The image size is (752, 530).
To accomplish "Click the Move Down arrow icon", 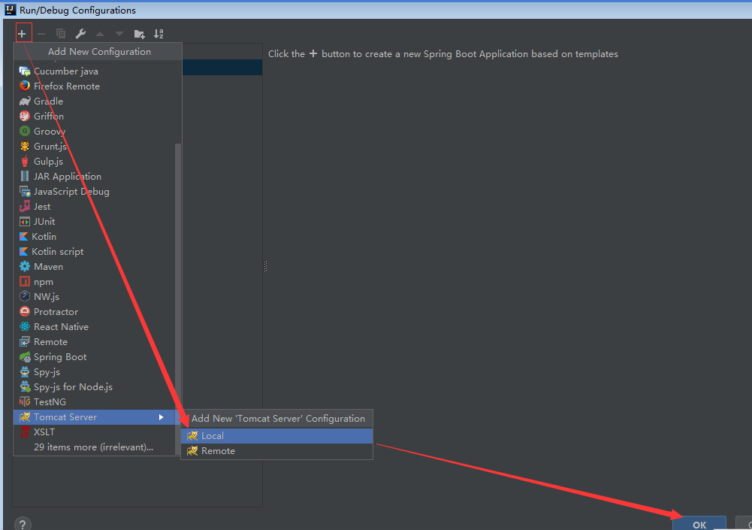I will [x=119, y=34].
